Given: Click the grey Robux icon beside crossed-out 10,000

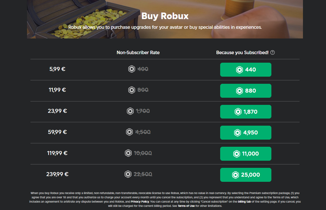Looking at the screenshot, I should (128, 153).
